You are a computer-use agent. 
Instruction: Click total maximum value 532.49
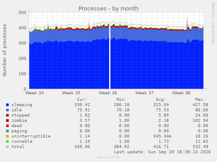pos(200,147)
